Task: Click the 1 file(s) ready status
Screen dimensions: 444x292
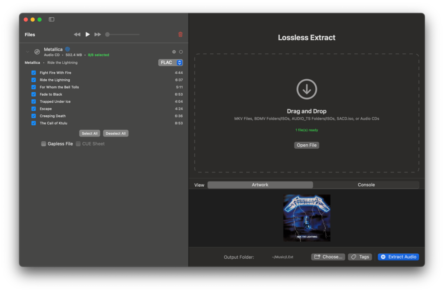Action: [x=307, y=130]
